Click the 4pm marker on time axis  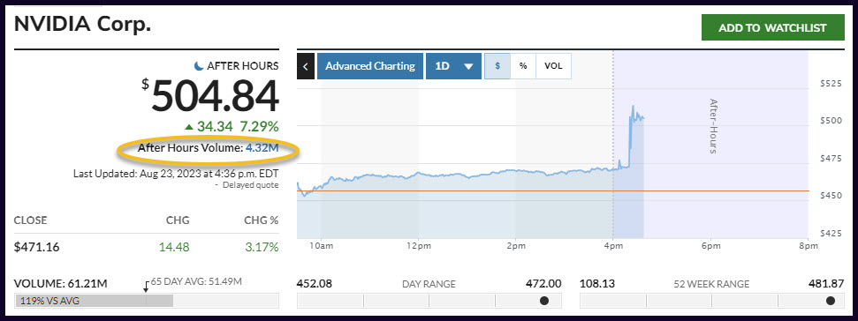pyautogui.click(x=613, y=246)
